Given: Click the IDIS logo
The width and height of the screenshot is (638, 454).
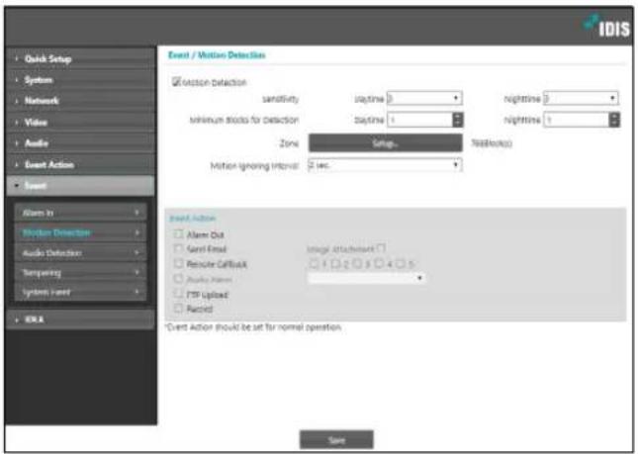Looking at the screenshot, I should click(606, 27).
